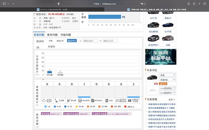Select the 最近1年 time filter

pyautogui.click(x=60, y=41)
